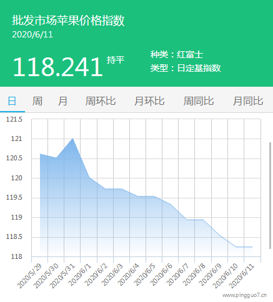The image size is (273, 302).
Task: Click the 121.5 y-axis label
Action: [x=14, y=119]
